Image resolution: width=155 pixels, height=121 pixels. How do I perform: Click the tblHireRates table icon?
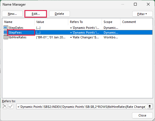6,37
